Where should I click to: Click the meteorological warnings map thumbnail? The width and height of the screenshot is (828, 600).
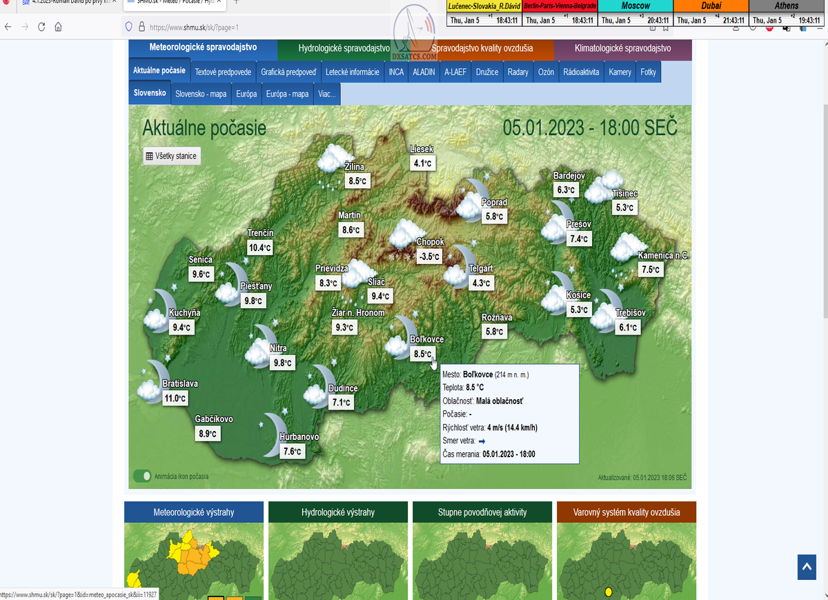(194, 561)
